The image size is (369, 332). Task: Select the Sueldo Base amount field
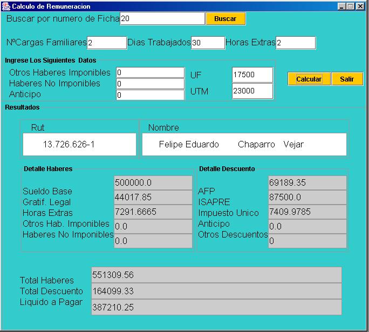153,183
